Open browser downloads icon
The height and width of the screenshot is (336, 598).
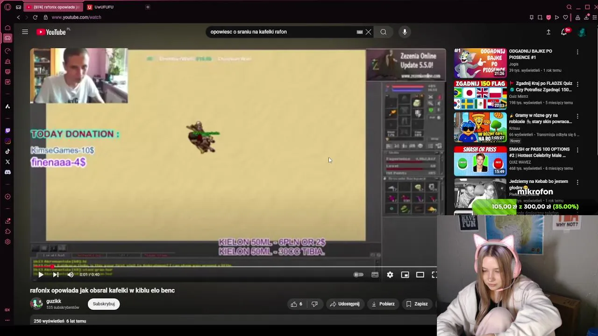[586, 17]
